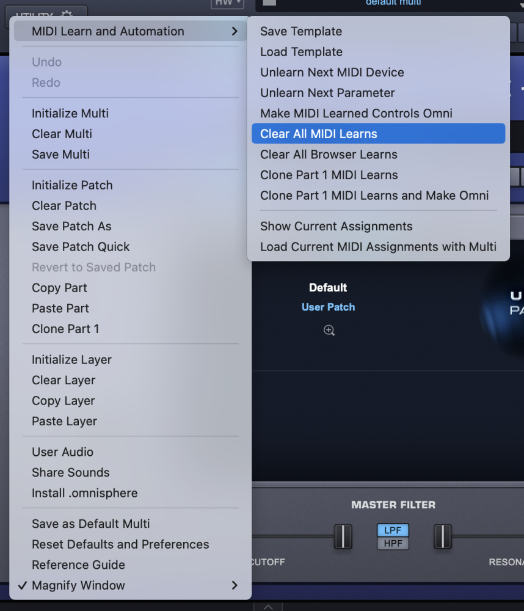Viewport: 524px width, 611px height.
Task: Choose Show Current Assignments
Action: coord(378,226)
